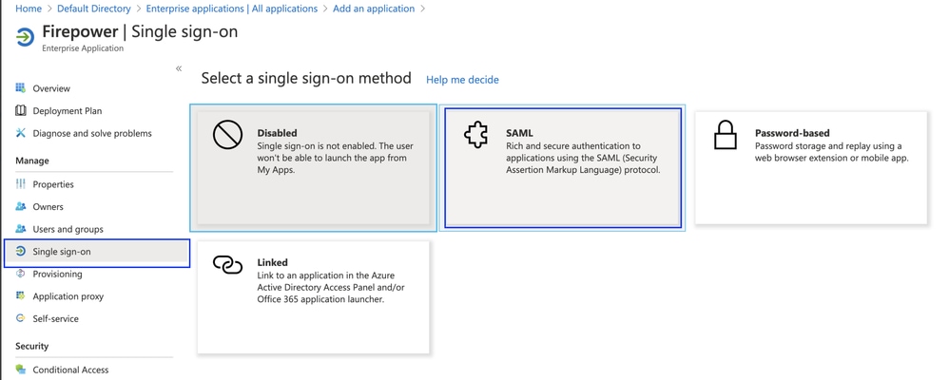Click the Conditional Access icon
Image resolution: width=949 pixels, height=380 pixels.
tap(21, 370)
